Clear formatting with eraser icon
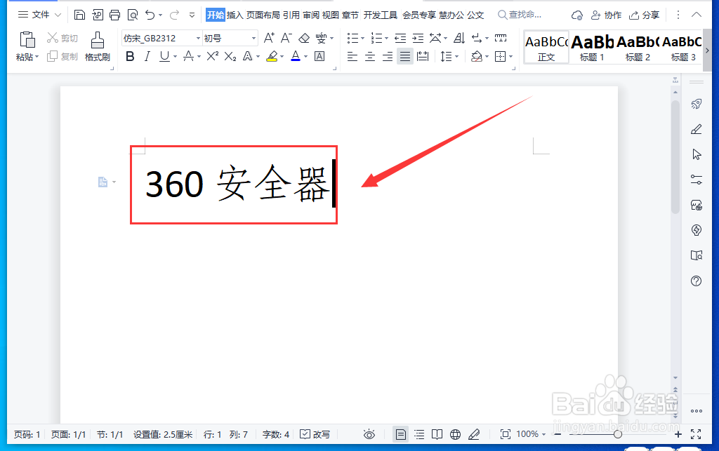This screenshot has height=451, width=719. click(304, 38)
